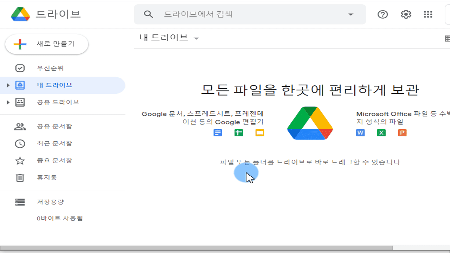
Task: Open 최근 문서함 in the sidebar
Action: point(54,143)
